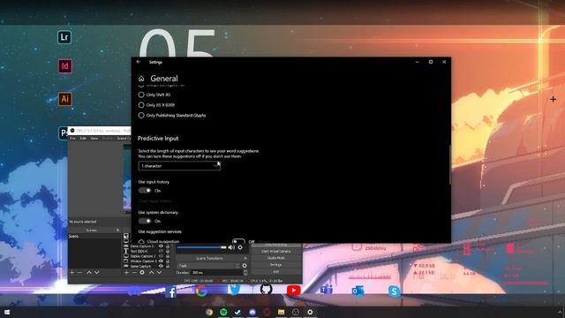Switch to Spotify in the taskbar
The image size is (565, 318).
click(223, 312)
